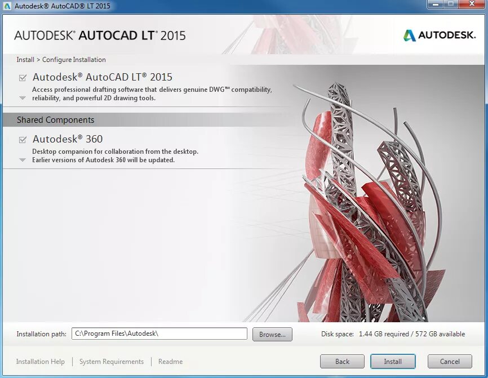Open the Browse... folder dialog

tap(272, 335)
